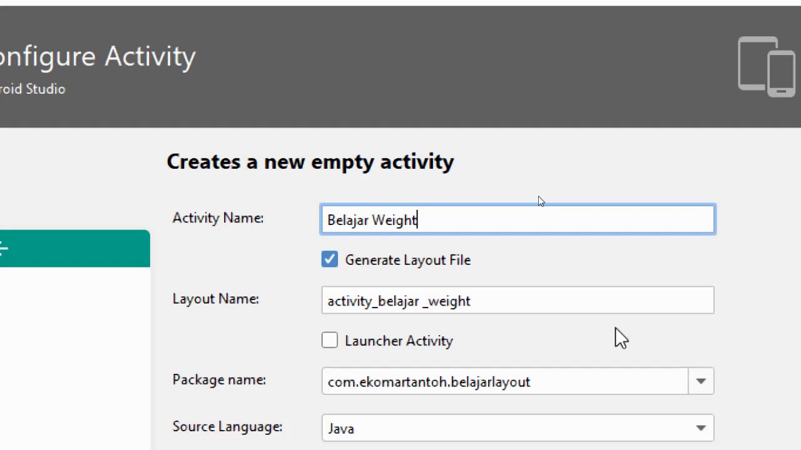
Task: Click the 'Creates a new empty activity' heading
Action: (310, 162)
